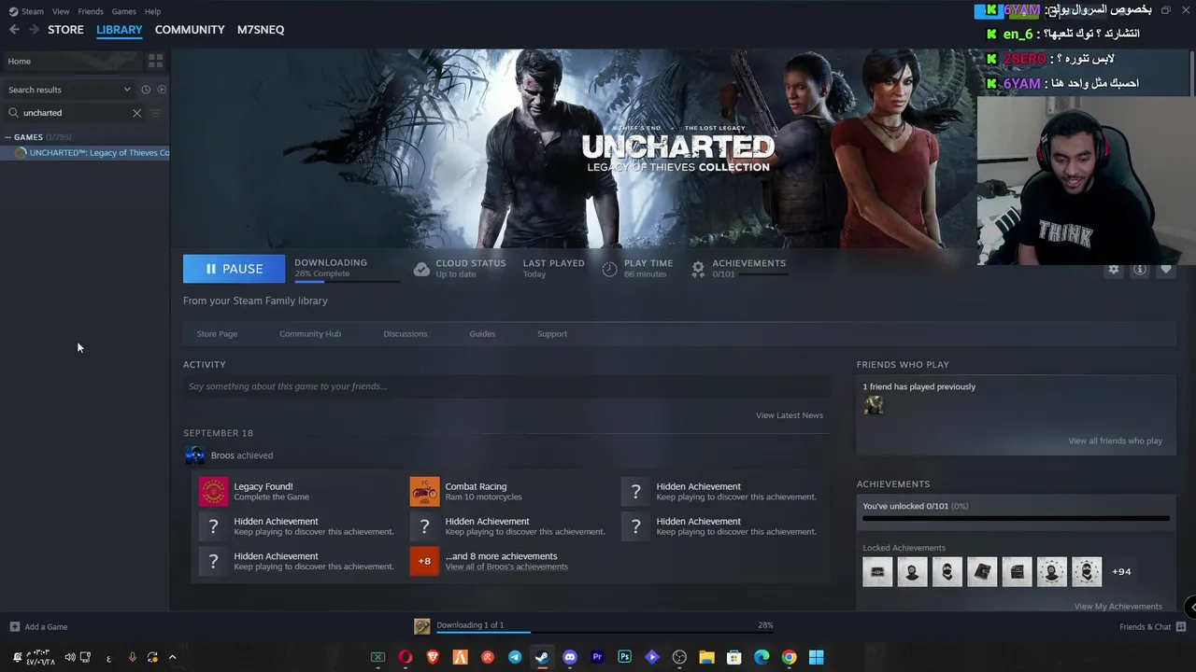Open the View menu
1196x672 pixels.
coord(61,11)
